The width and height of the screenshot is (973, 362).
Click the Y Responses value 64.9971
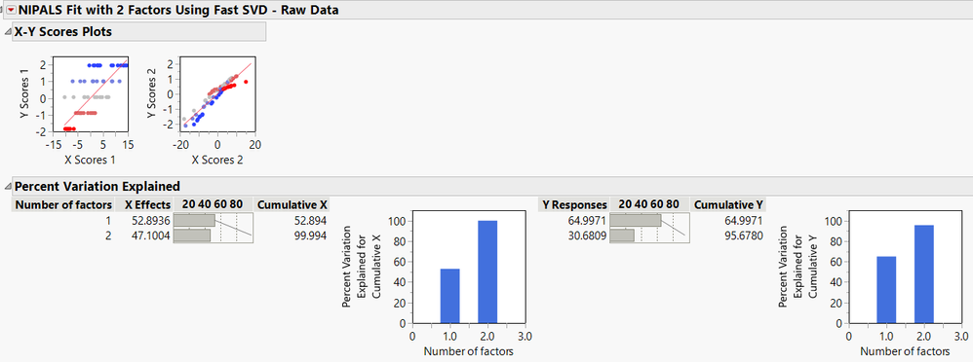[x=587, y=220]
